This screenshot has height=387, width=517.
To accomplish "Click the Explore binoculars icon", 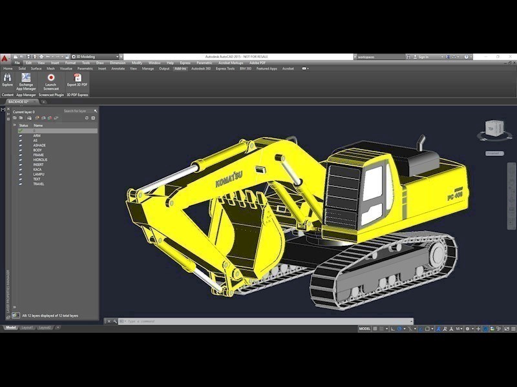I will point(7,77).
